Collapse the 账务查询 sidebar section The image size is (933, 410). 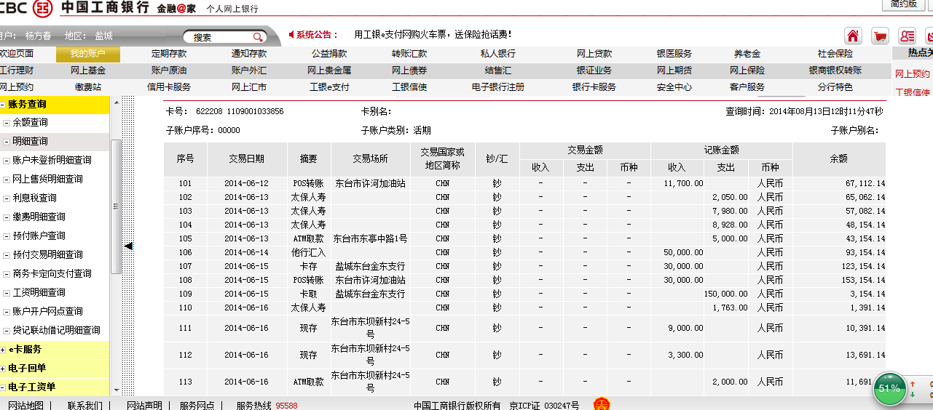pos(4,105)
